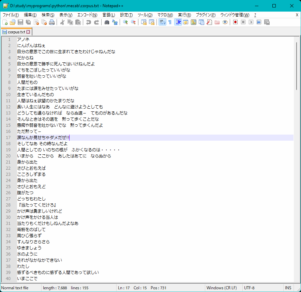Start macro recording with the red dot

tap(235, 22)
